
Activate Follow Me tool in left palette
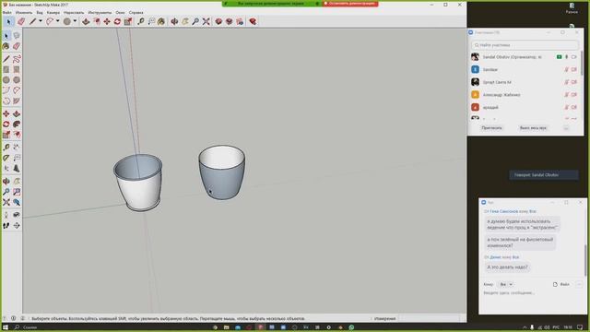coord(17,125)
